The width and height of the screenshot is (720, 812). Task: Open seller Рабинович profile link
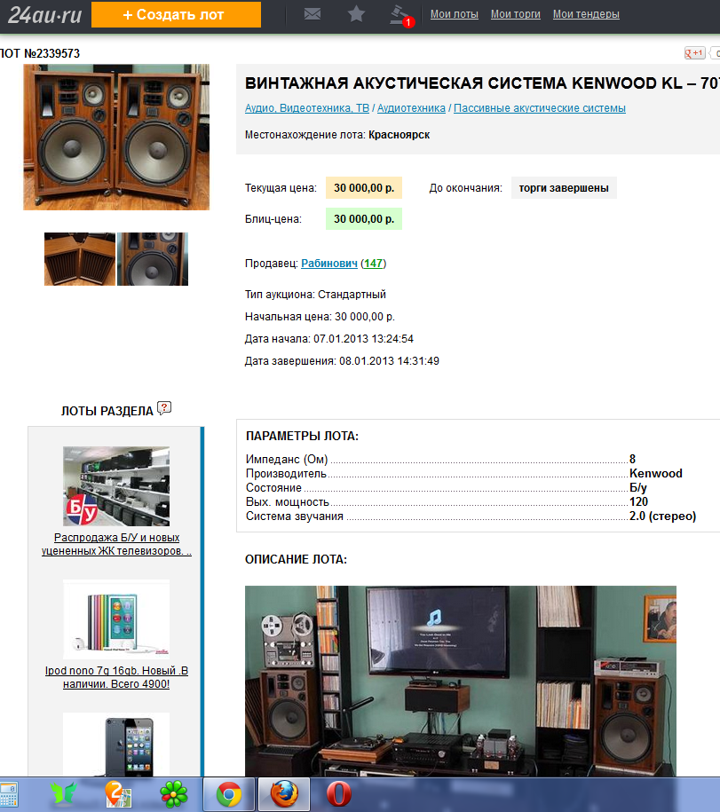point(329,263)
